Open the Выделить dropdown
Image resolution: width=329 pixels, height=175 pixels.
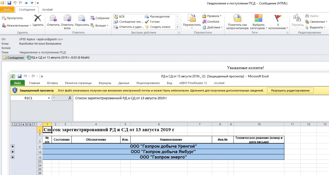(x=315, y=27)
